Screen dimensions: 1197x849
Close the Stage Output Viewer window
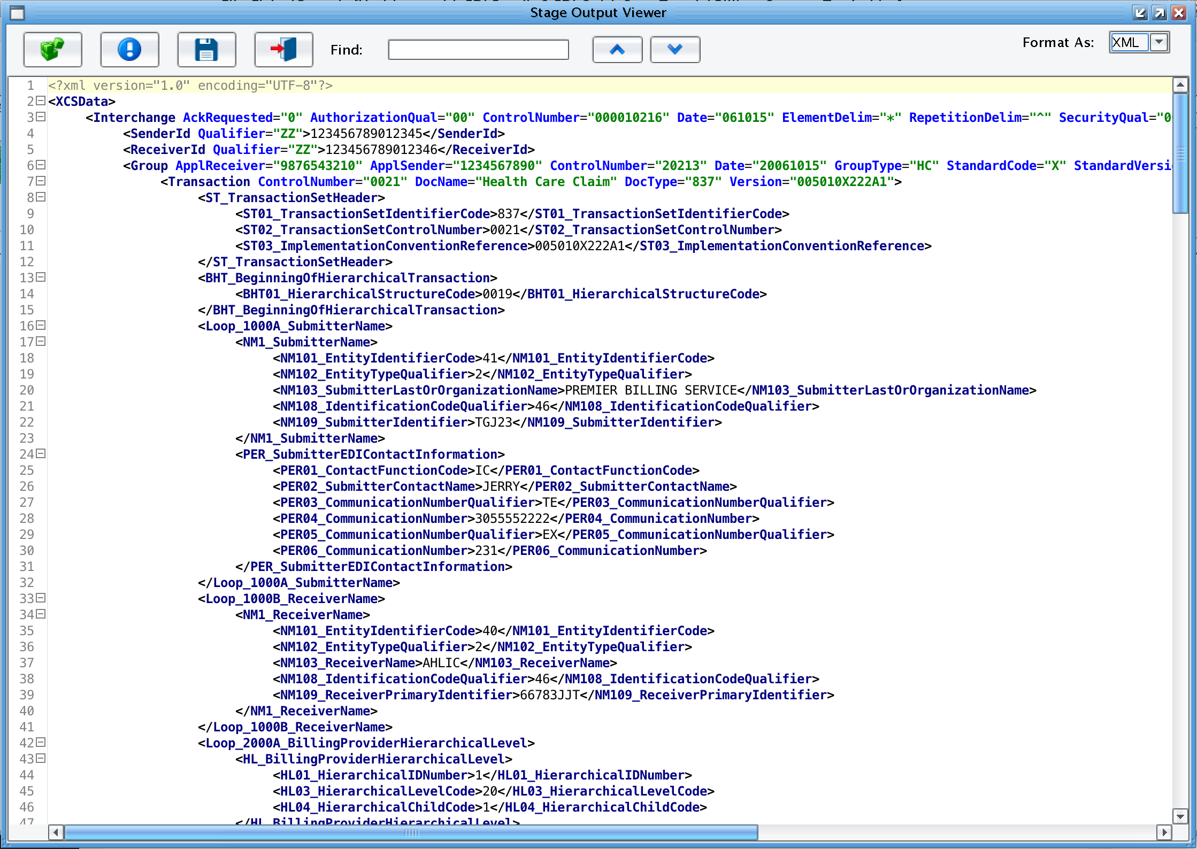(1178, 13)
